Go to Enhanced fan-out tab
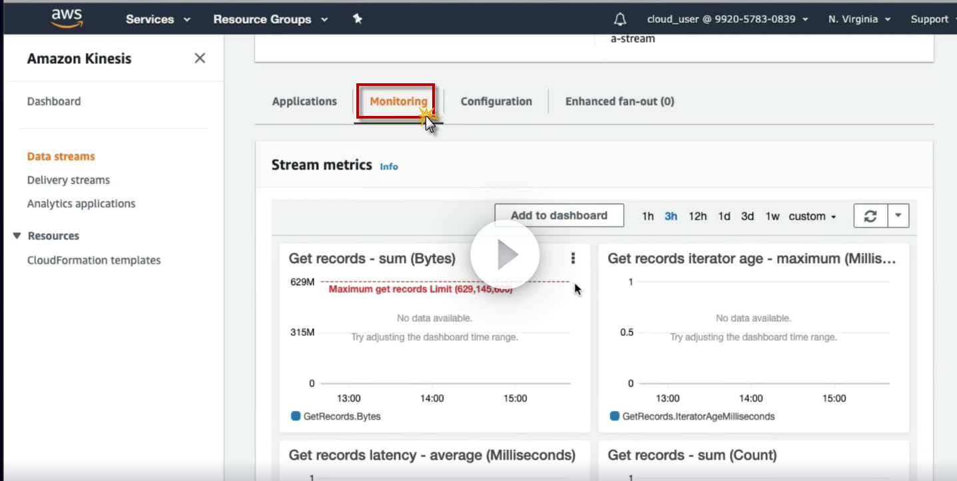This screenshot has width=957, height=481. [619, 101]
